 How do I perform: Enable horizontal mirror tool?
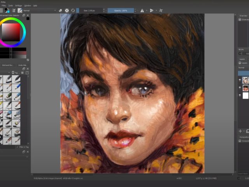[x=142, y=11]
